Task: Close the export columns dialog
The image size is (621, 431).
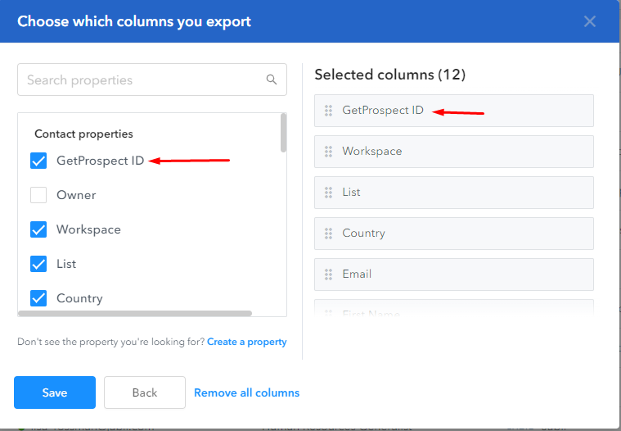Action: click(x=589, y=21)
